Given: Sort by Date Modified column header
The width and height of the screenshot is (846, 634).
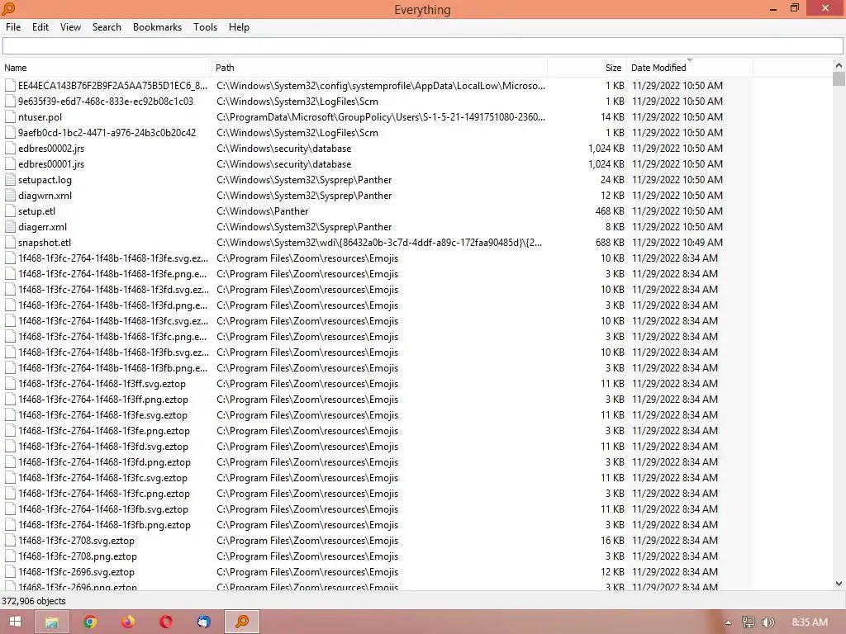Looking at the screenshot, I should [x=690, y=68].
